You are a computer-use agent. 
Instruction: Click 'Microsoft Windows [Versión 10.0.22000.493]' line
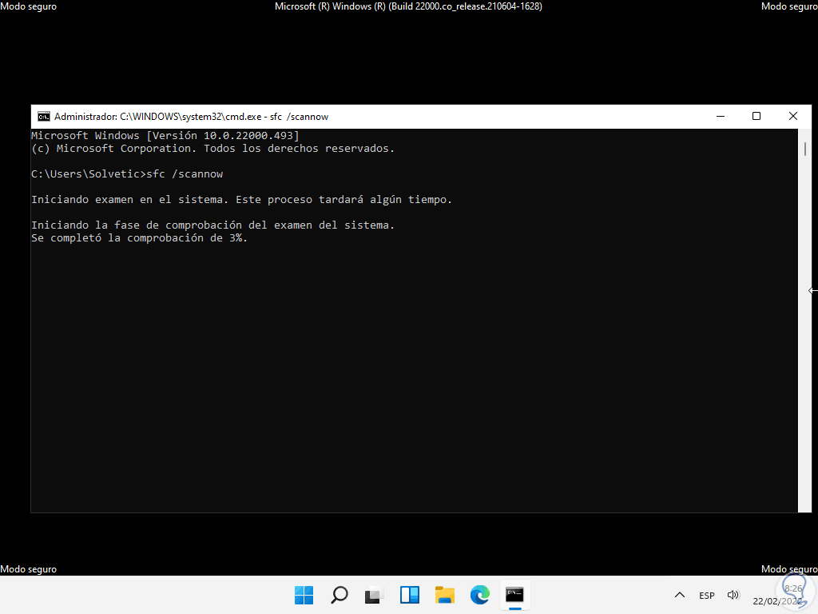(165, 136)
